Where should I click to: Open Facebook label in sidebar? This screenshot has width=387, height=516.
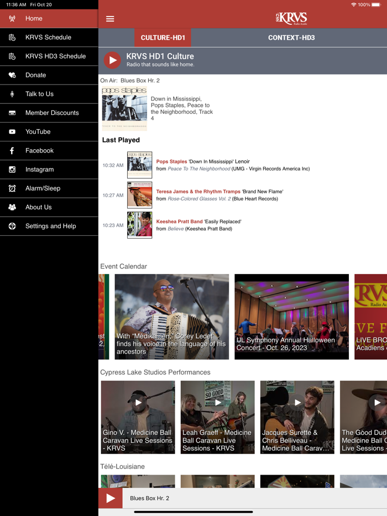[x=39, y=151]
